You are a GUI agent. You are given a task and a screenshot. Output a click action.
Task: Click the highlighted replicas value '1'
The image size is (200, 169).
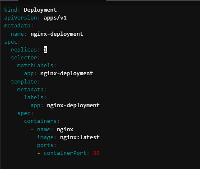45,50
